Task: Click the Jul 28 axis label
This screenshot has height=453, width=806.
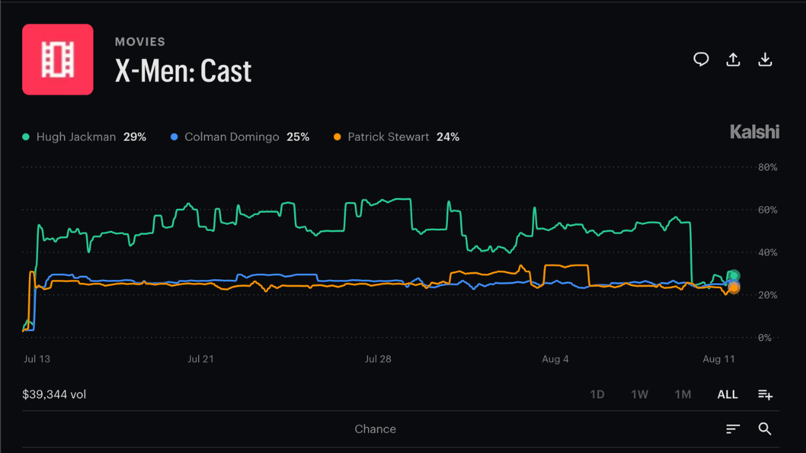Action: click(377, 359)
